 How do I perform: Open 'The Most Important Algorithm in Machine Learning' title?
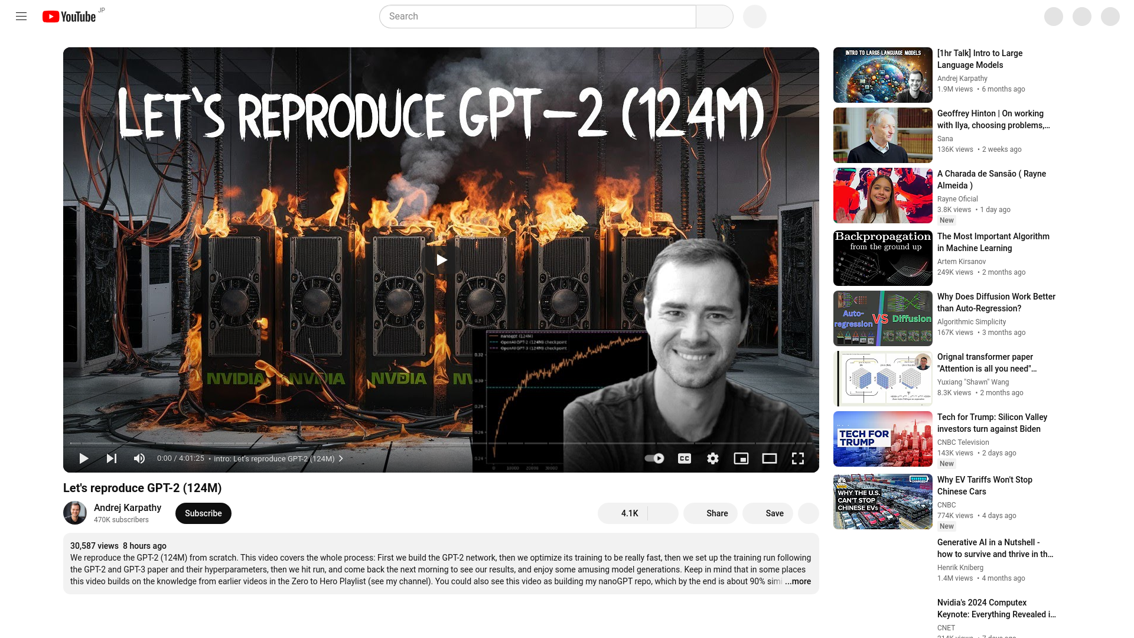[x=993, y=242]
